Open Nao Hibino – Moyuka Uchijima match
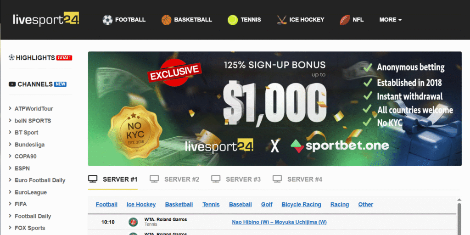 tap(279, 222)
